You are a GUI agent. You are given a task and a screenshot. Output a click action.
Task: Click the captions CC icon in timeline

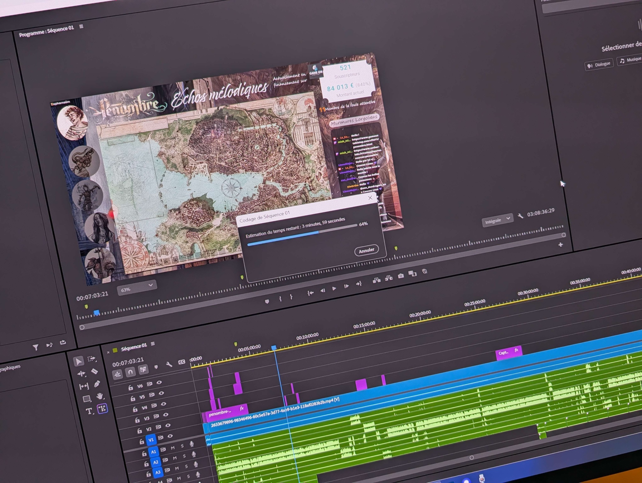[182, 362]
